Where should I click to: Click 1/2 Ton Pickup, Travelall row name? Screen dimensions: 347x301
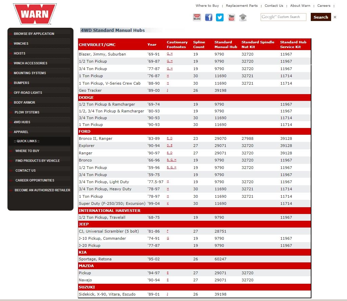pyautogui.click(x=102, y=217)
